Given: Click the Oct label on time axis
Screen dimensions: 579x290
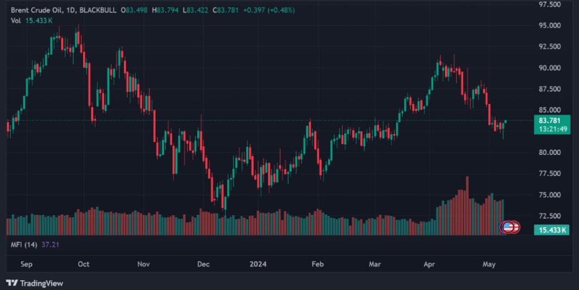Looking at the screenshot, I should (x=84, y=264).
